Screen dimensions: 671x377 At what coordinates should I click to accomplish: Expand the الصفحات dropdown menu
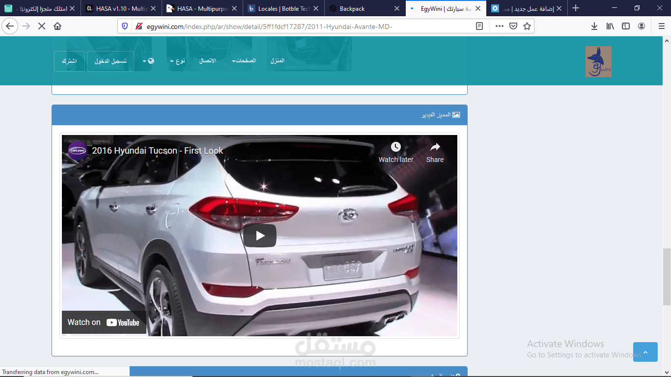click(244, 61)
